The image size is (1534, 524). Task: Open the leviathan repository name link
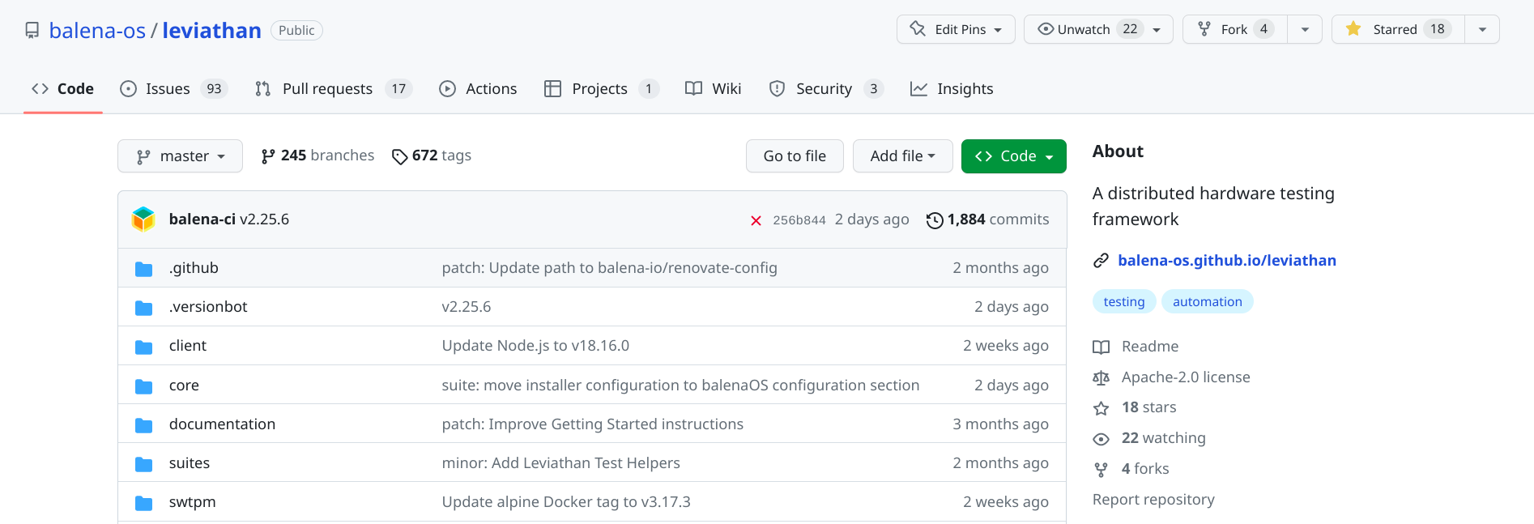tap(212, 31)
